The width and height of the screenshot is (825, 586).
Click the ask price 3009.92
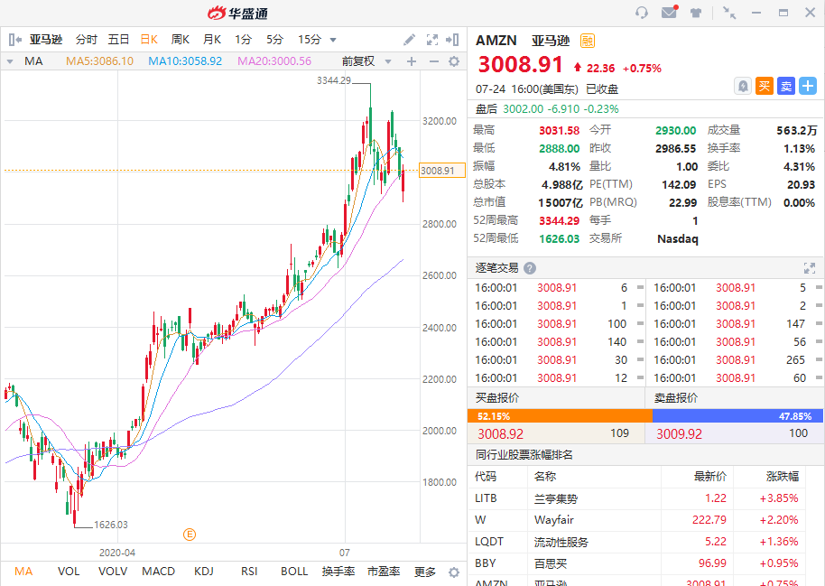[680, 433]
